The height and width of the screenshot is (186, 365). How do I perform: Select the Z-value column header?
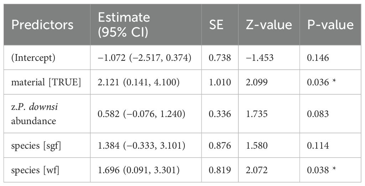pyautogui.click(x=269, y=25)
